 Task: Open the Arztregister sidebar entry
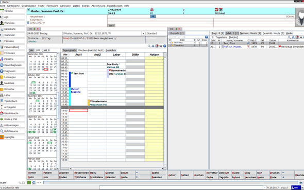coord(12,107)
